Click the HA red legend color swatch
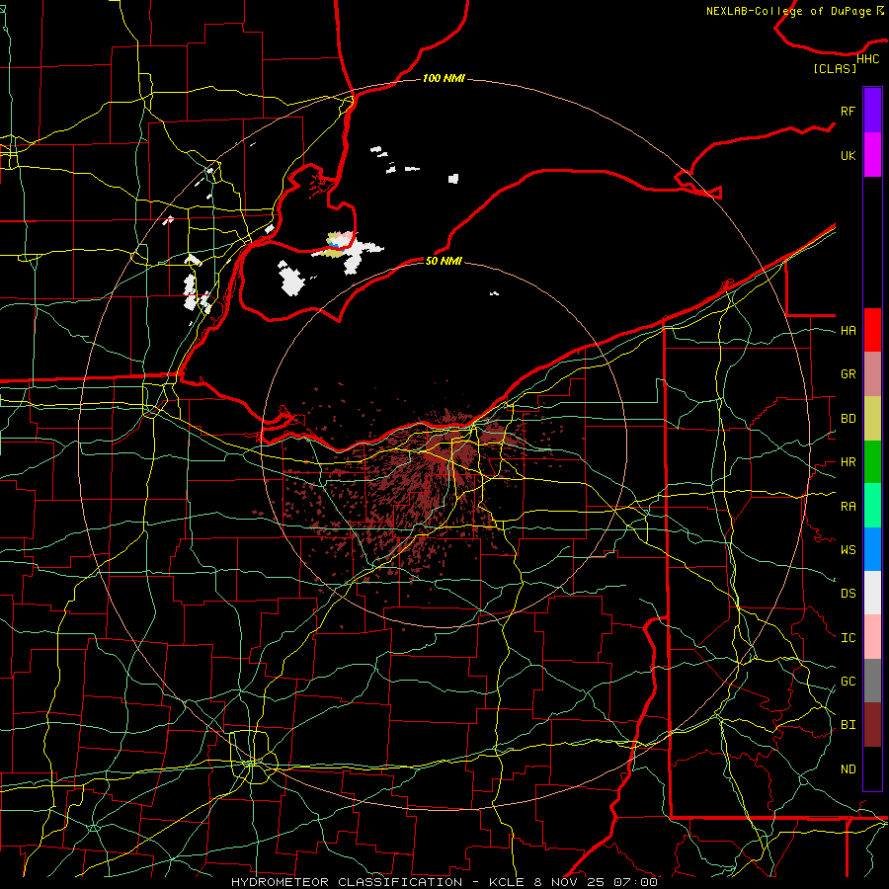This screenshot has width=889, height=889. (x=872, y=330)
